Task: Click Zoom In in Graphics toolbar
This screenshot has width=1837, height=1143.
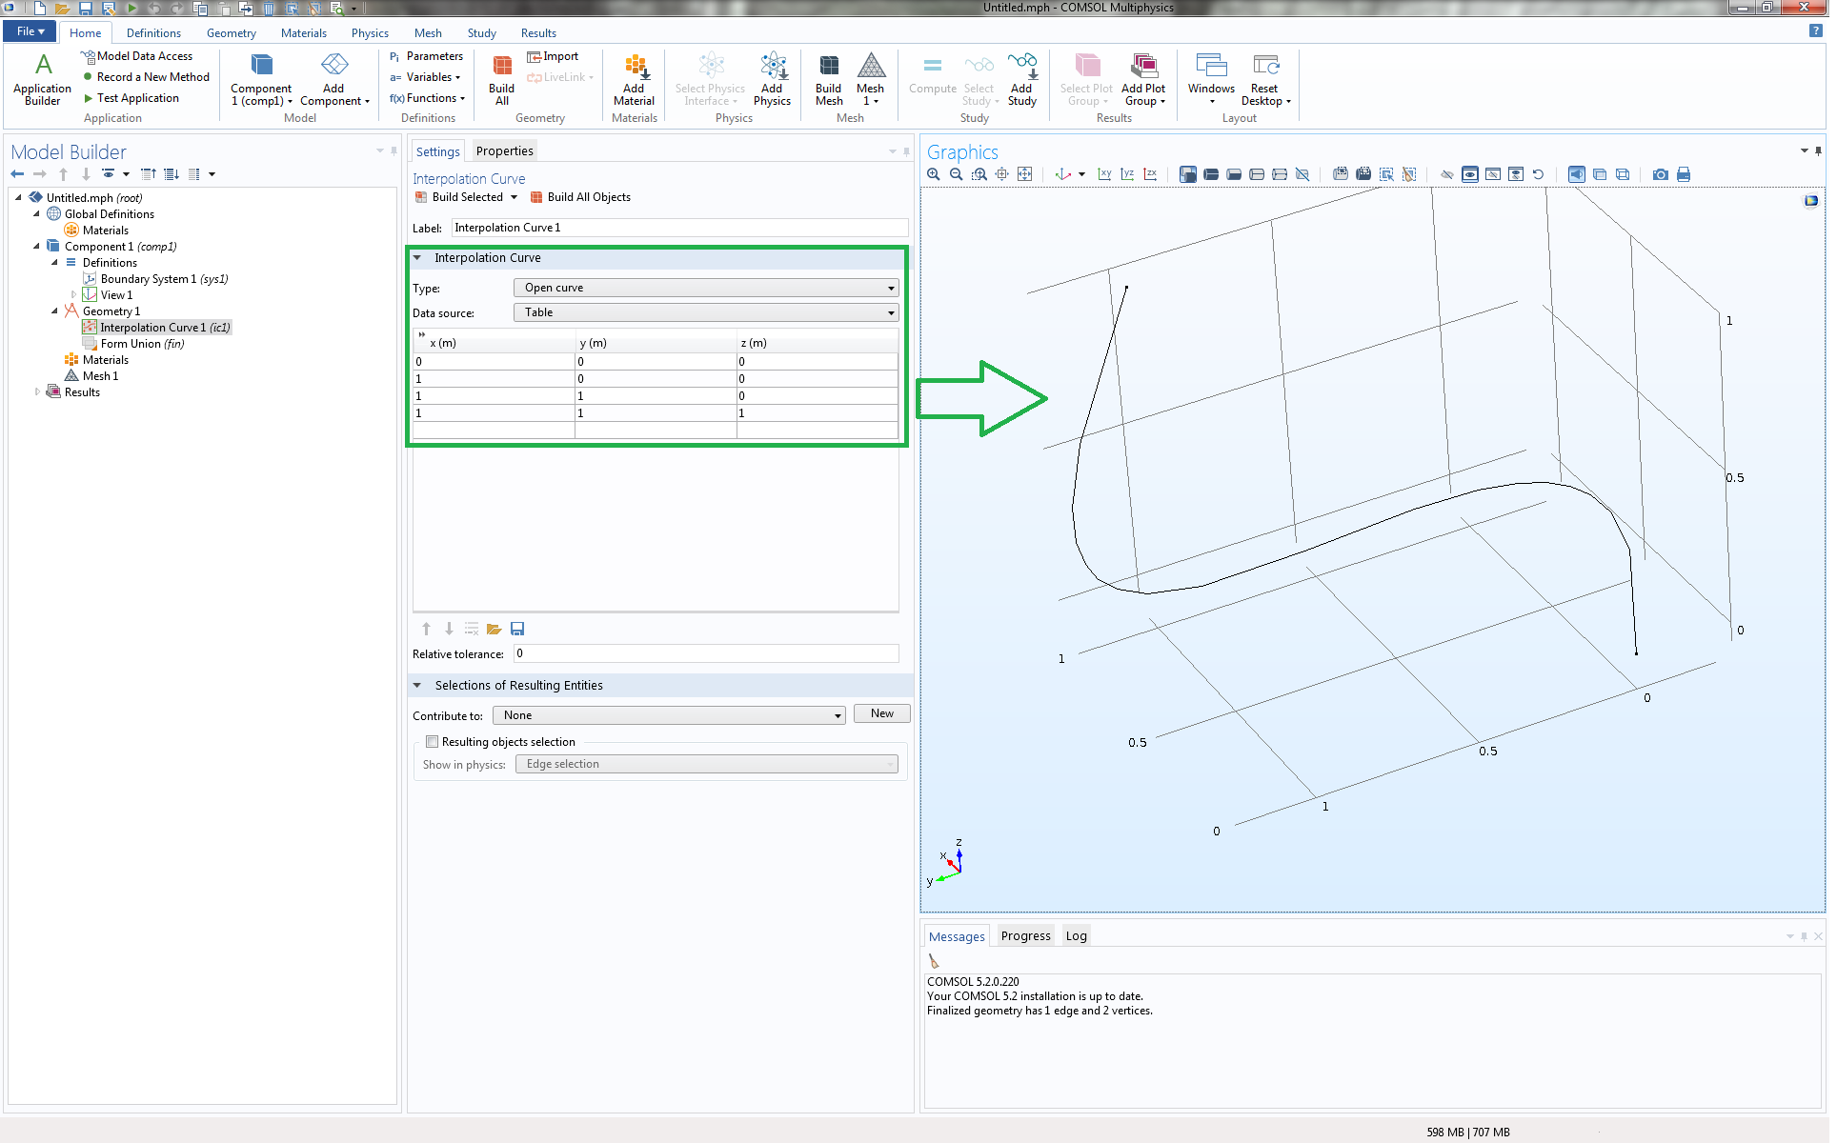Action: 933,174
